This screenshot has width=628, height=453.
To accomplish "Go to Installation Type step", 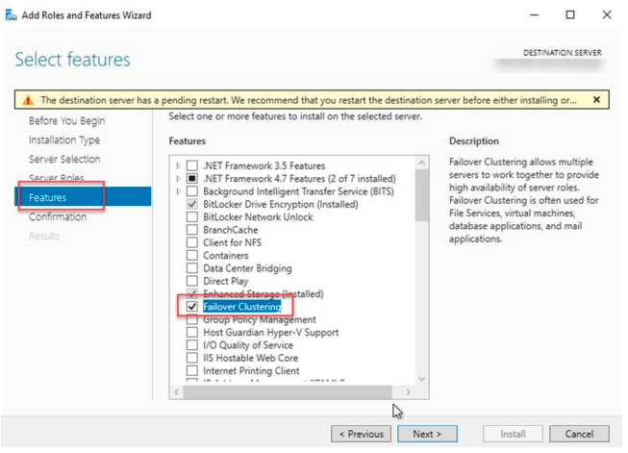I will (x=64, y=139).
